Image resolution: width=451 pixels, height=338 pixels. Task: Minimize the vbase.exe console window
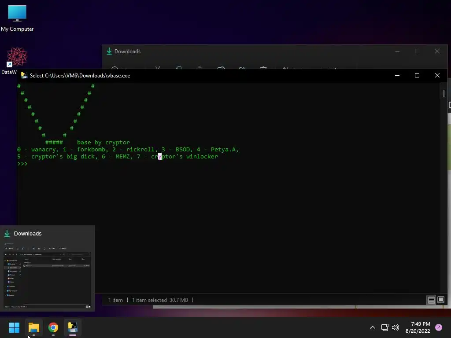click(397, 75)
